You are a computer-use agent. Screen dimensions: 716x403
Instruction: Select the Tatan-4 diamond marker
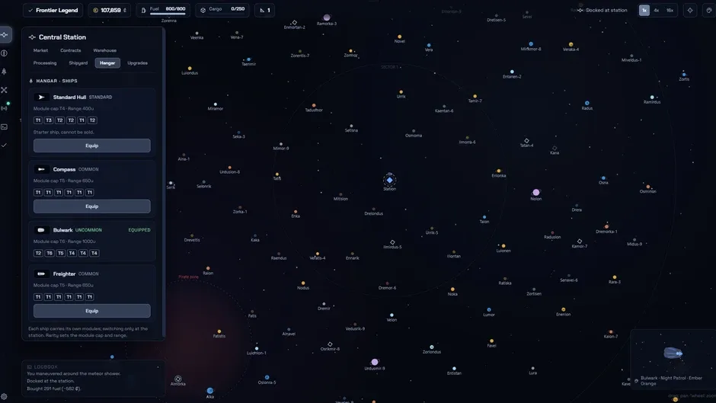(526, 141)
